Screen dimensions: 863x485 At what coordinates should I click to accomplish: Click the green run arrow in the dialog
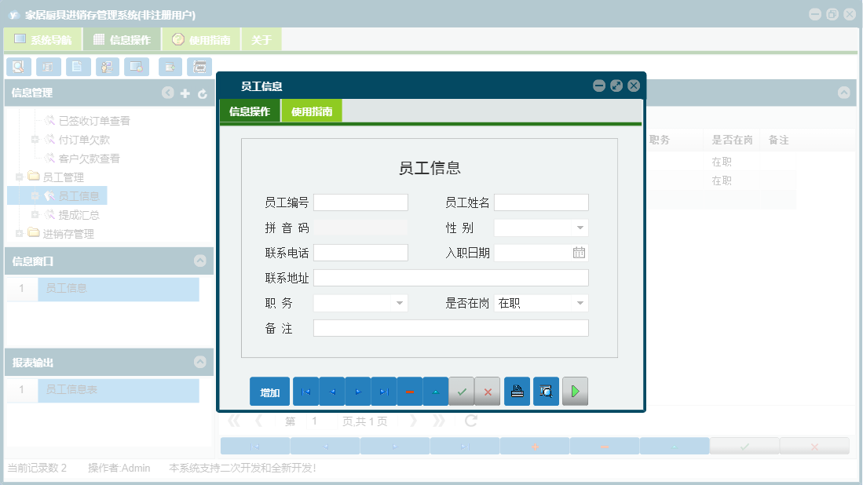pos(575,391)
